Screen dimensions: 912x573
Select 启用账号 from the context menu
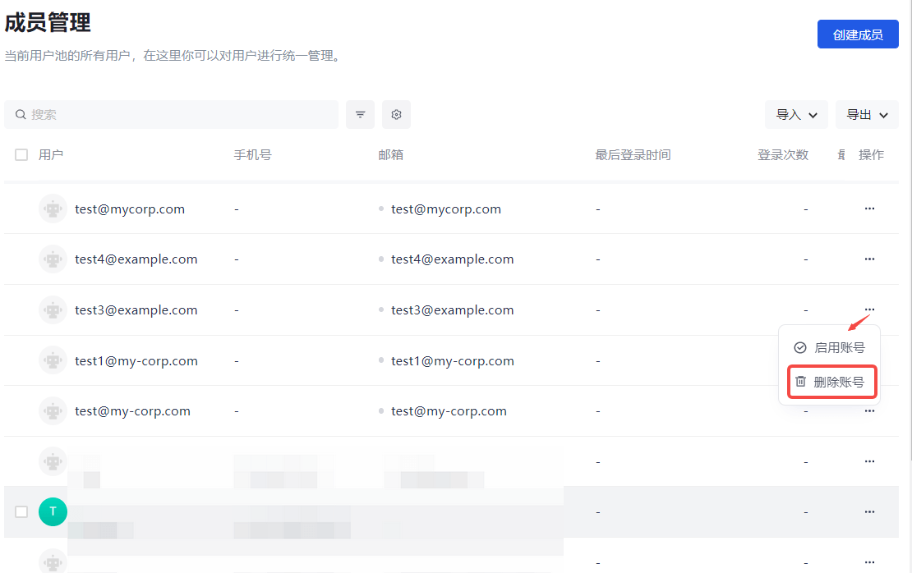tap(830, 347)
